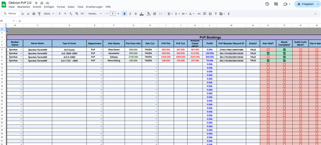Viewport: 321px width, 145px height.
Task: Open the Erweiterungen menu
Action: coord(94,7)
